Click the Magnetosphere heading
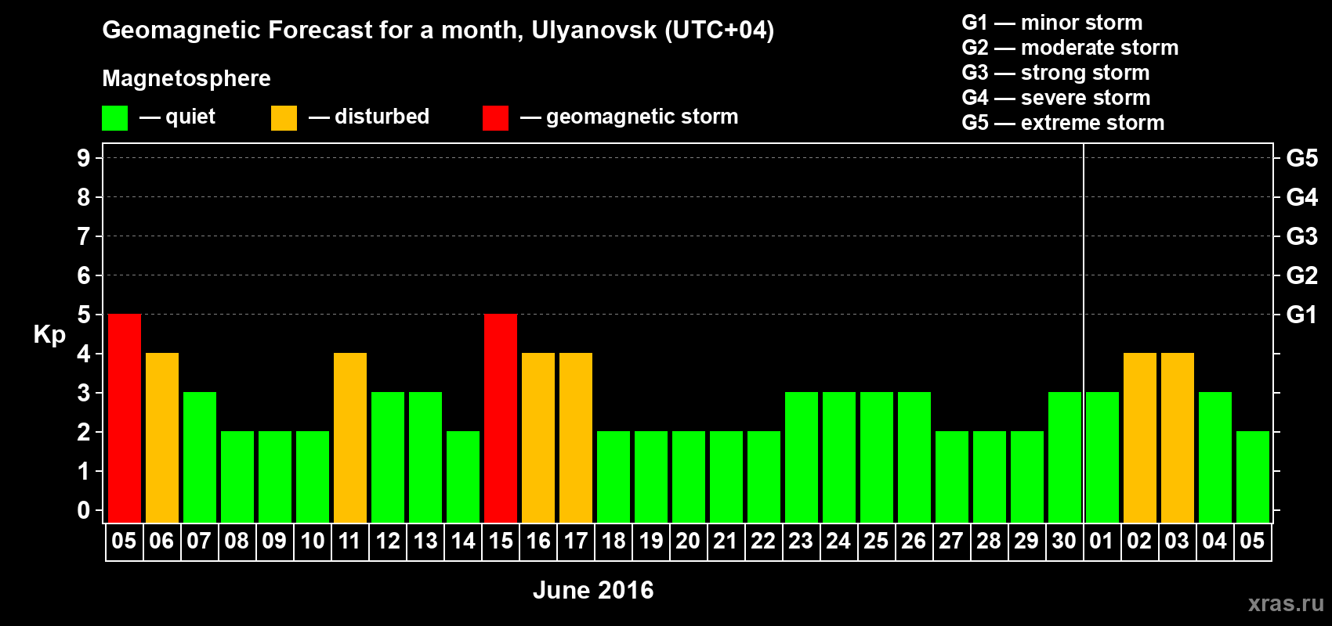 pyautogui.click(x=186, y=78)
